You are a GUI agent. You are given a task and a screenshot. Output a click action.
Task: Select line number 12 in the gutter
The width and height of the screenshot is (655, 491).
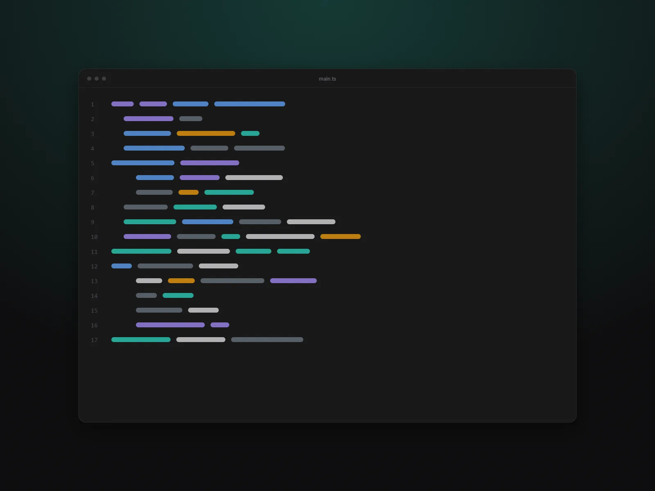tap(94, 266)
